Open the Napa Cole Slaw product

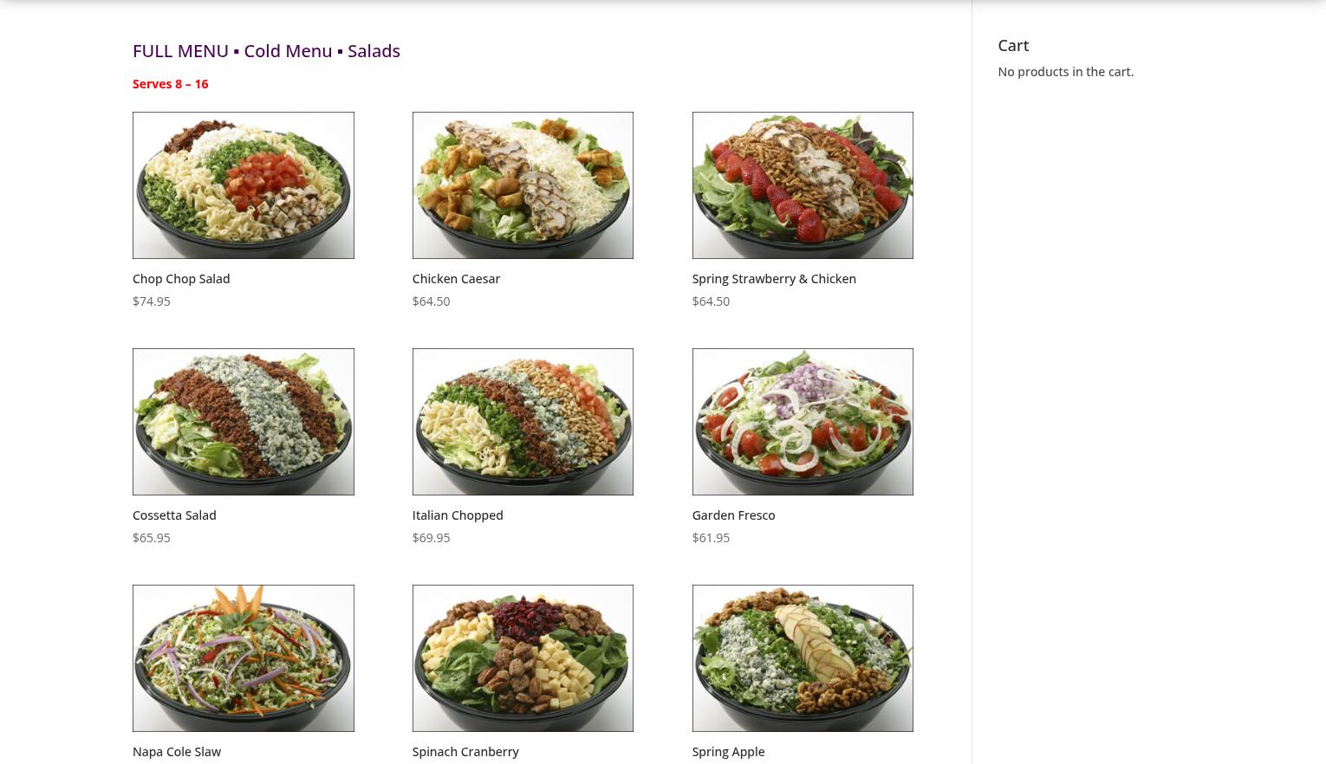[x=177, y=751]
